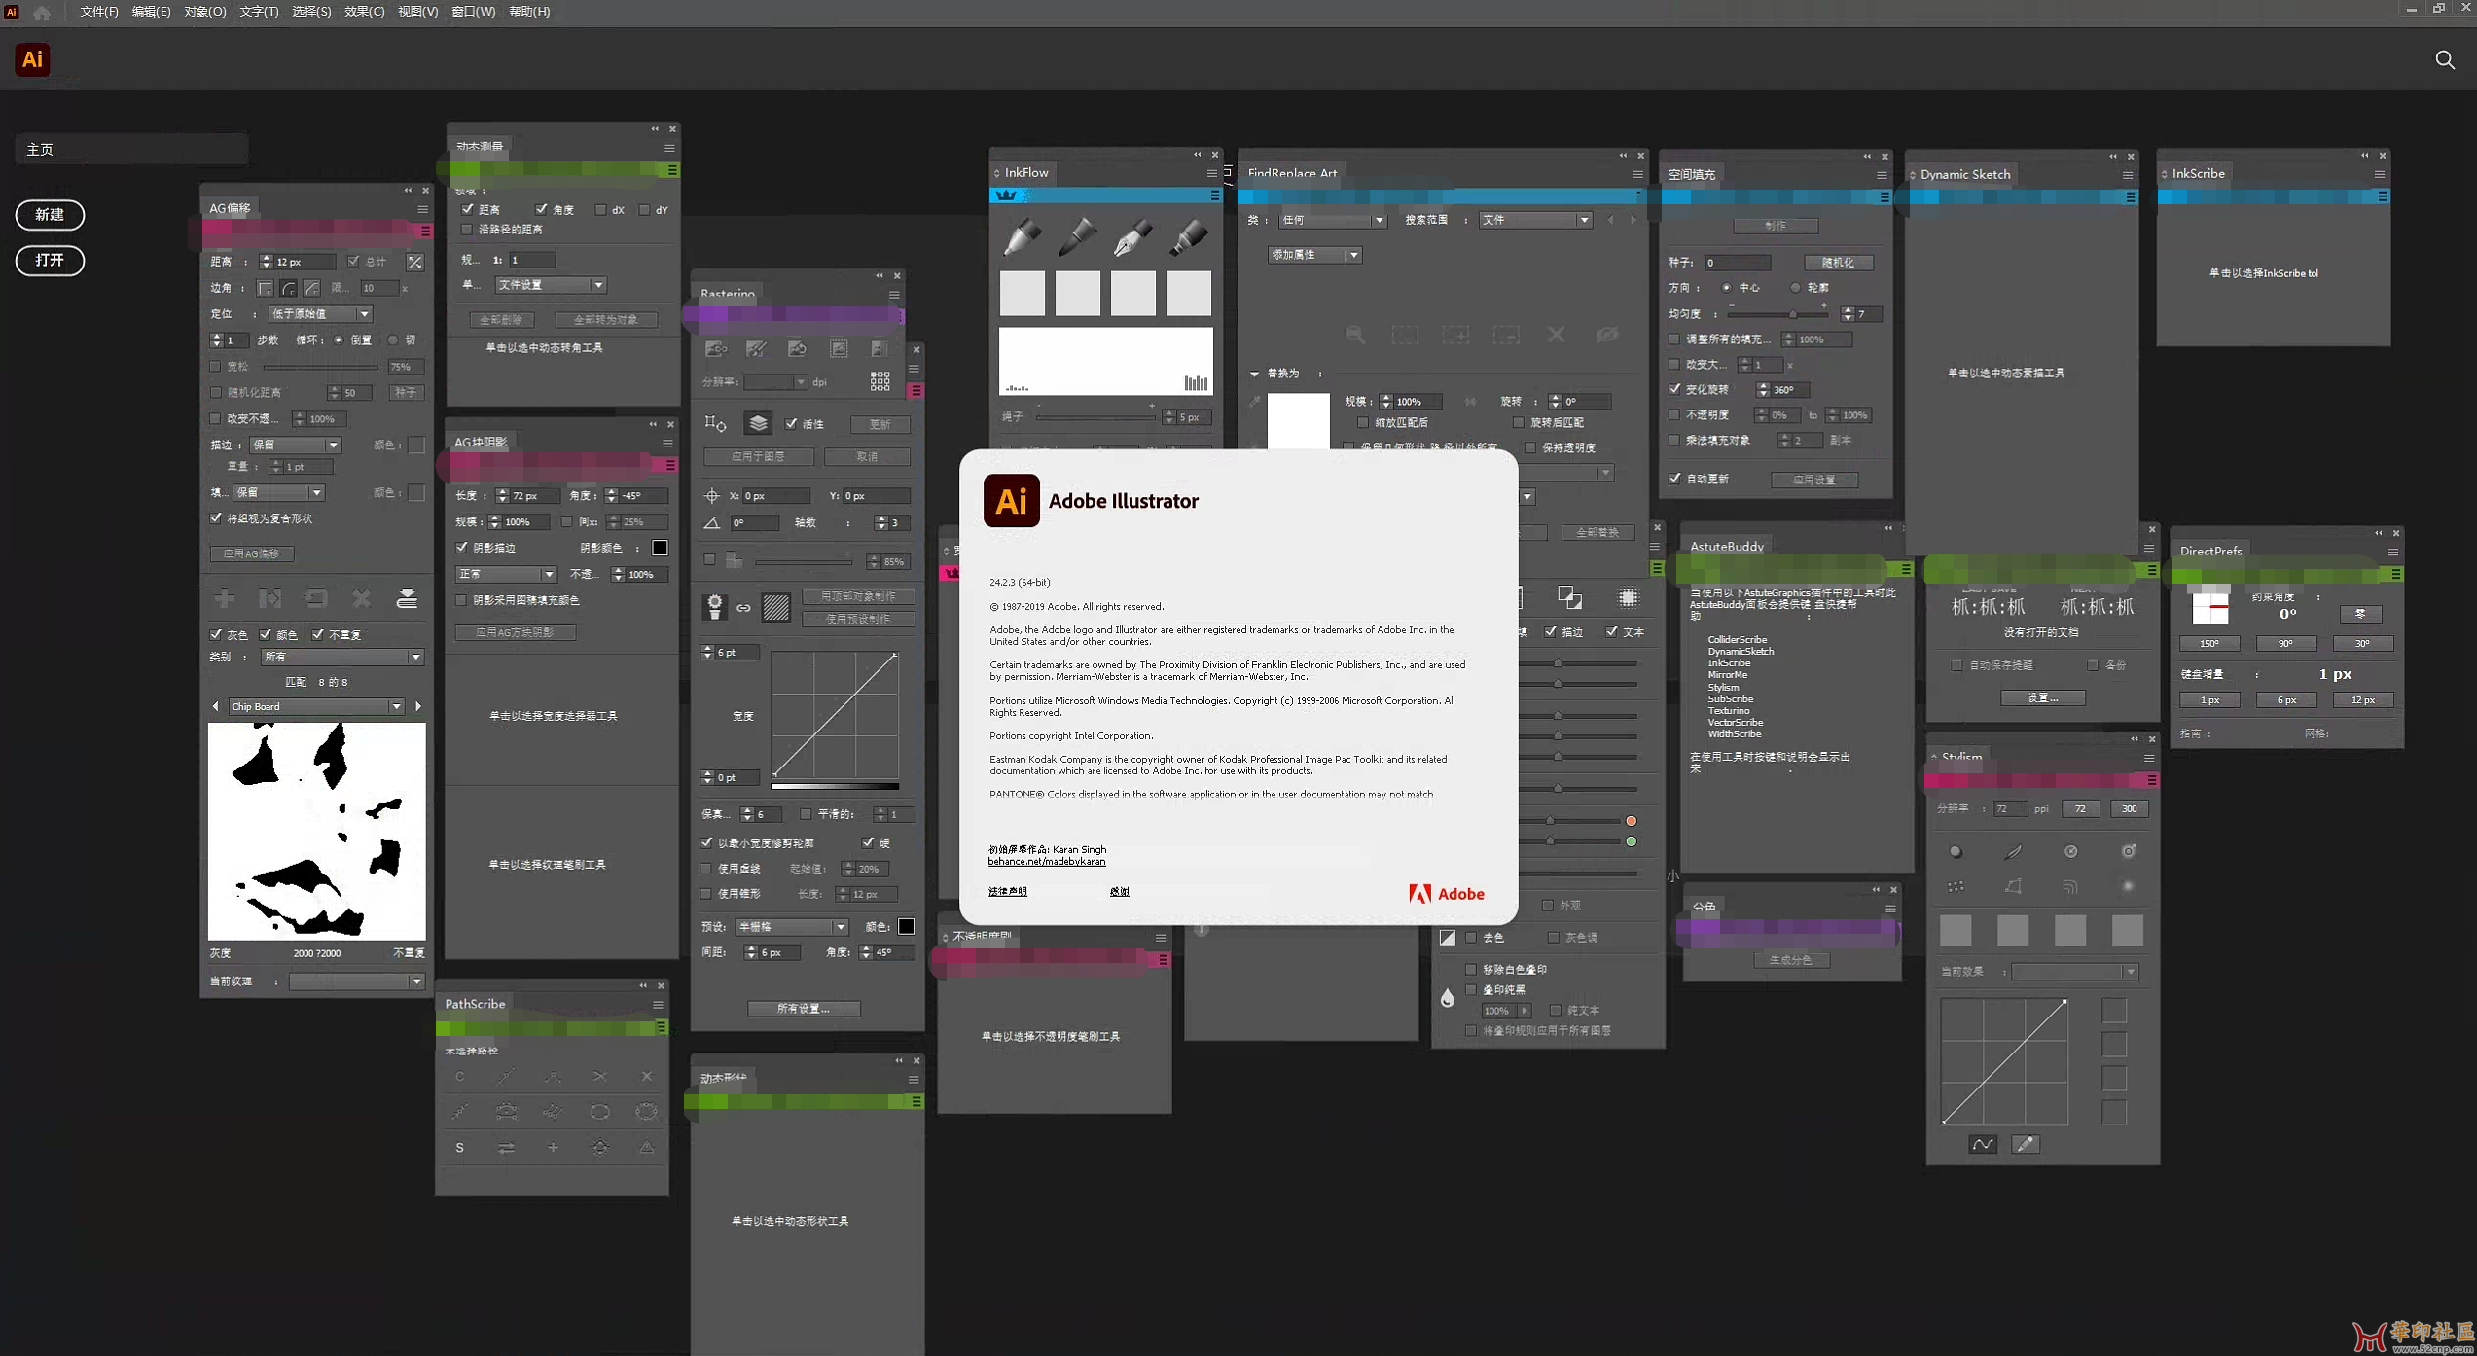The height and width of the screenshot is (1356, 2477).
Task: Click the curve mode icon below Stylism graph
Action: tap(1982, 1144)
